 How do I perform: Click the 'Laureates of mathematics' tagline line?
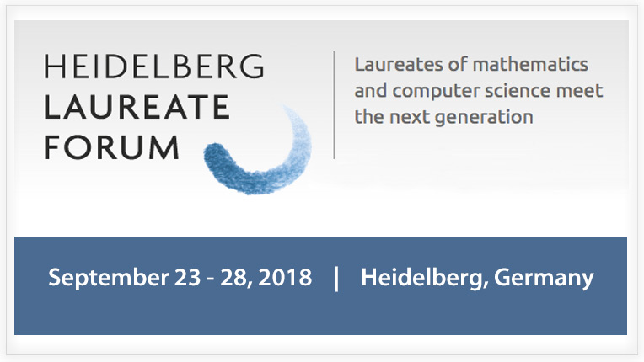pyautogui.click(x=471, y=65)
